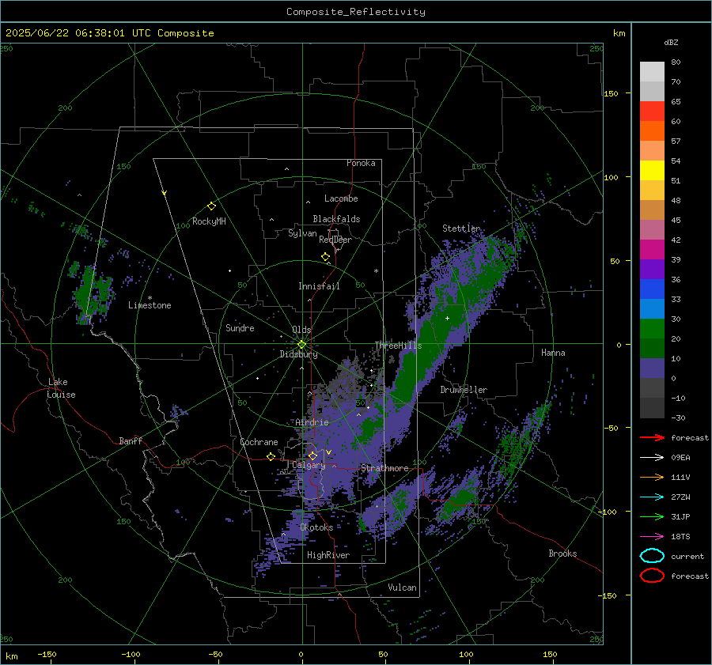The width and height of the screenshot is (712, 665).
Task: Click the -150 bottom axis tick label
Action: (x=47, y=654)
